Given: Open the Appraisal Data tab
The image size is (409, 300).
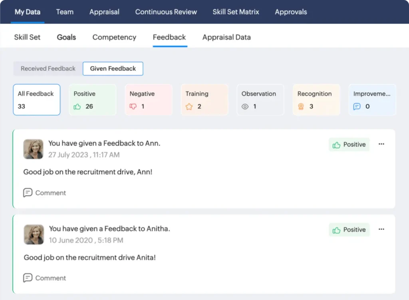Looking at the screenshot, I should point(226,37).
